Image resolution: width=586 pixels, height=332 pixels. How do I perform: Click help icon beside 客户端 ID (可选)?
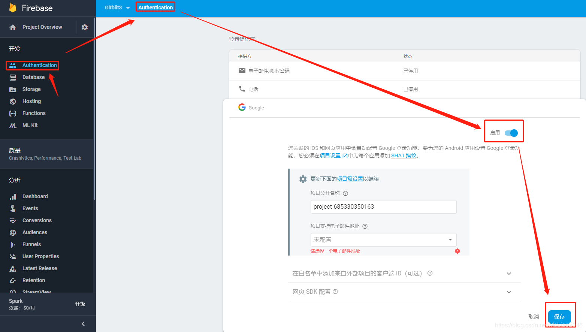point(430,273)
